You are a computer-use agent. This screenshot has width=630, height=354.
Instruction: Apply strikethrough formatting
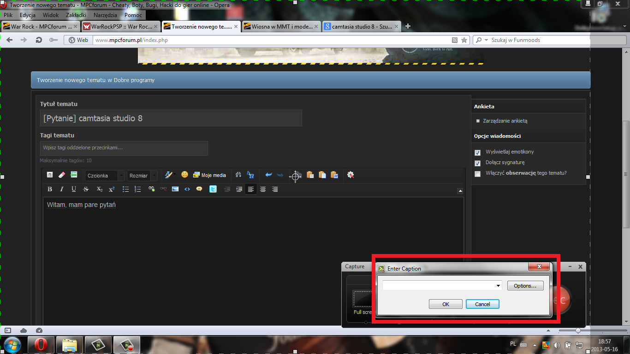click(x=86, y=189)
